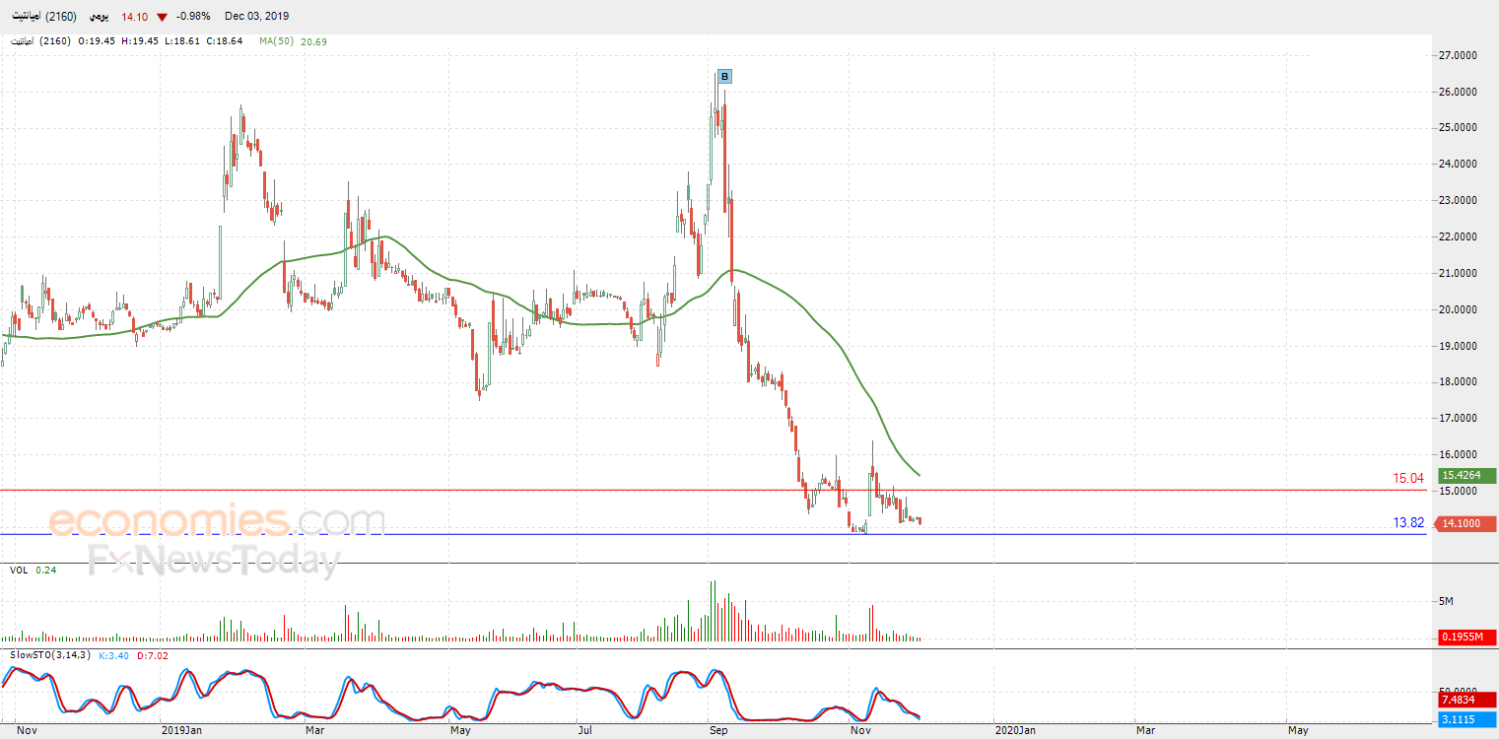This screenshot has height=739, width=1499.
Task: Select the 13.82 support level label
Action: pyautogui.click(x=1408, y=522)
